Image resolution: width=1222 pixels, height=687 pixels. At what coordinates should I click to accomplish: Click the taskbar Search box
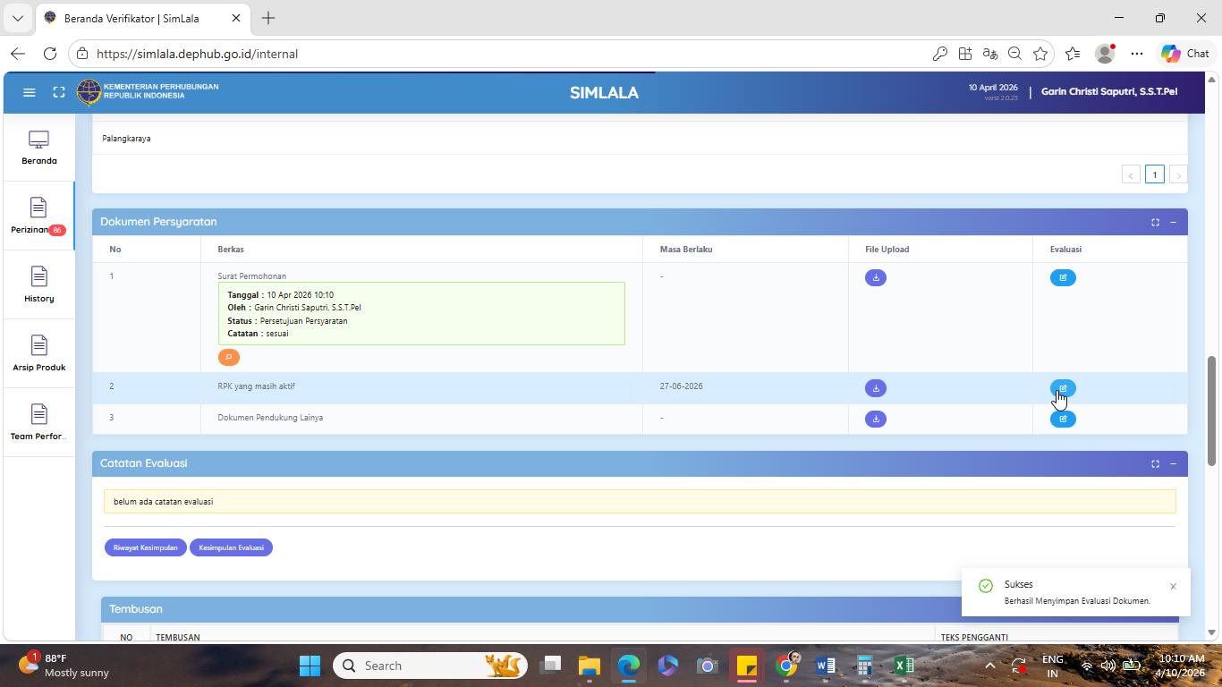tap(429, 666)
